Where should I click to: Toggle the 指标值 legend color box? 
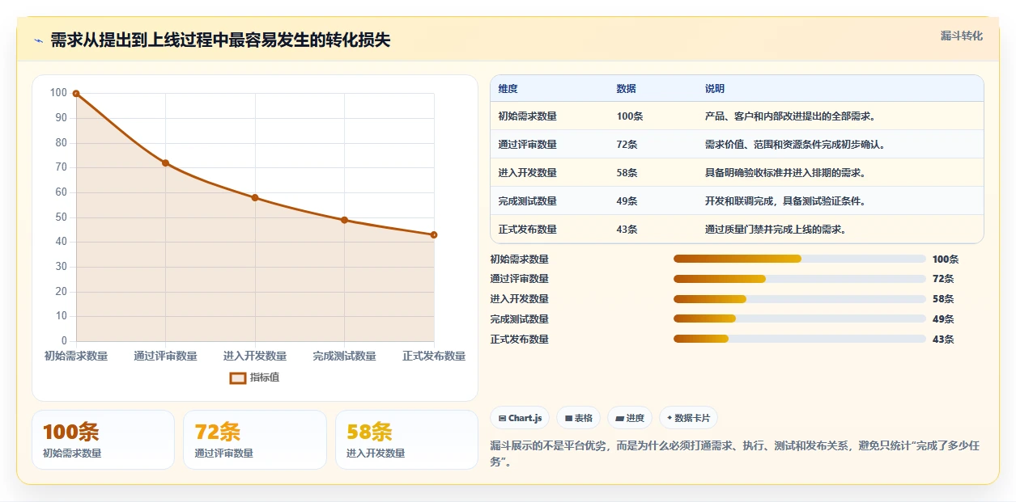[x=237, y=378]
